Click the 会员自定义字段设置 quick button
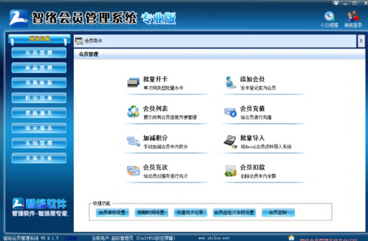This screenshot has height=241, width=368. (234, 213)
